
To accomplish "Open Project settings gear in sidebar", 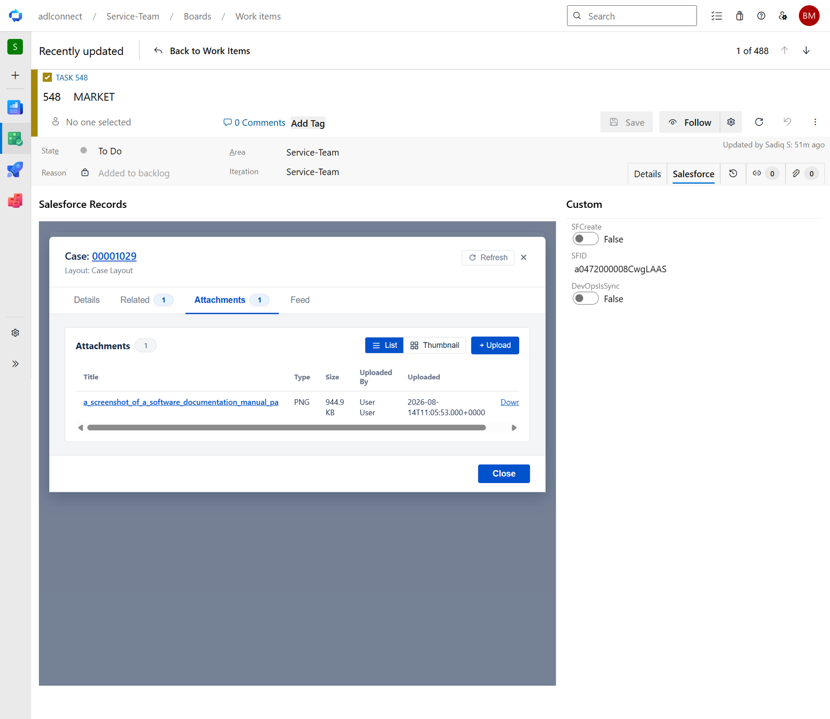I will coord(16,333).
